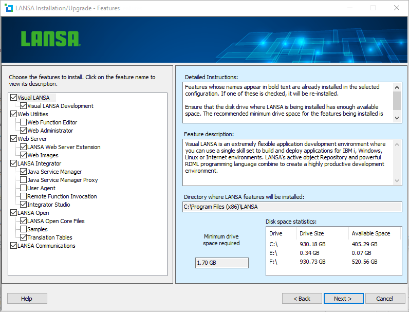Viewport: 409px width, 312px height.
Task: Cancel the installation
Action: [384, 299]
